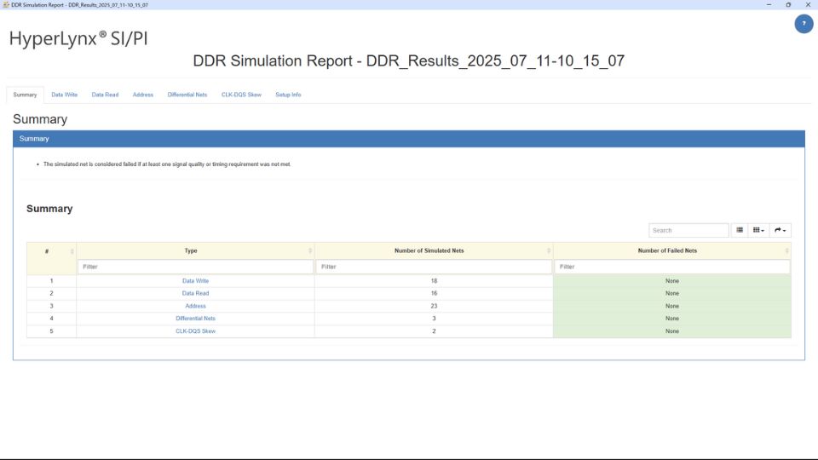Open the CLK-DQS Skew tab
The image size is (818, 460).
[x=241, y=95]
